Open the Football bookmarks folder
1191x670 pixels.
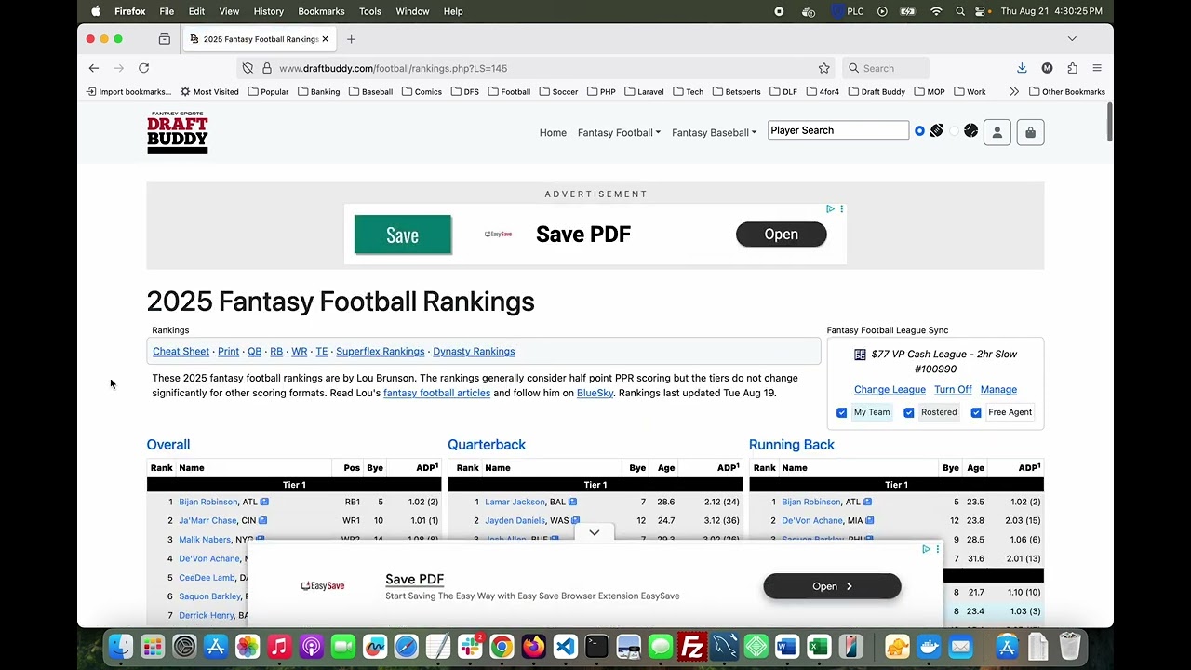(509, 92)
